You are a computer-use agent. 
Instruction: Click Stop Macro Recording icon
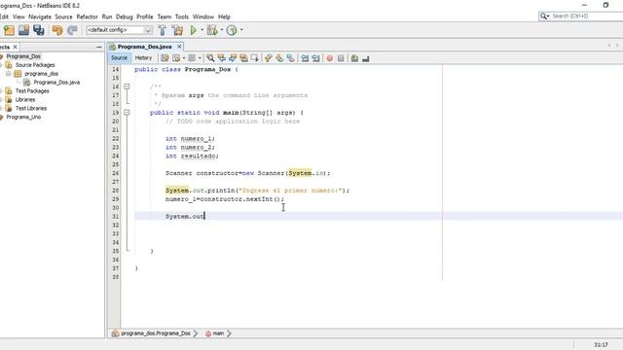click(341, 58)
